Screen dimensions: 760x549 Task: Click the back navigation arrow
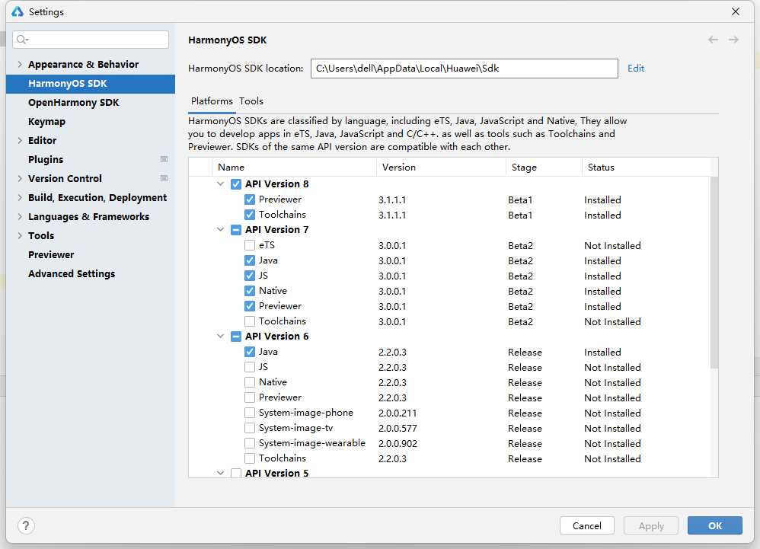[x=713, y=40]
